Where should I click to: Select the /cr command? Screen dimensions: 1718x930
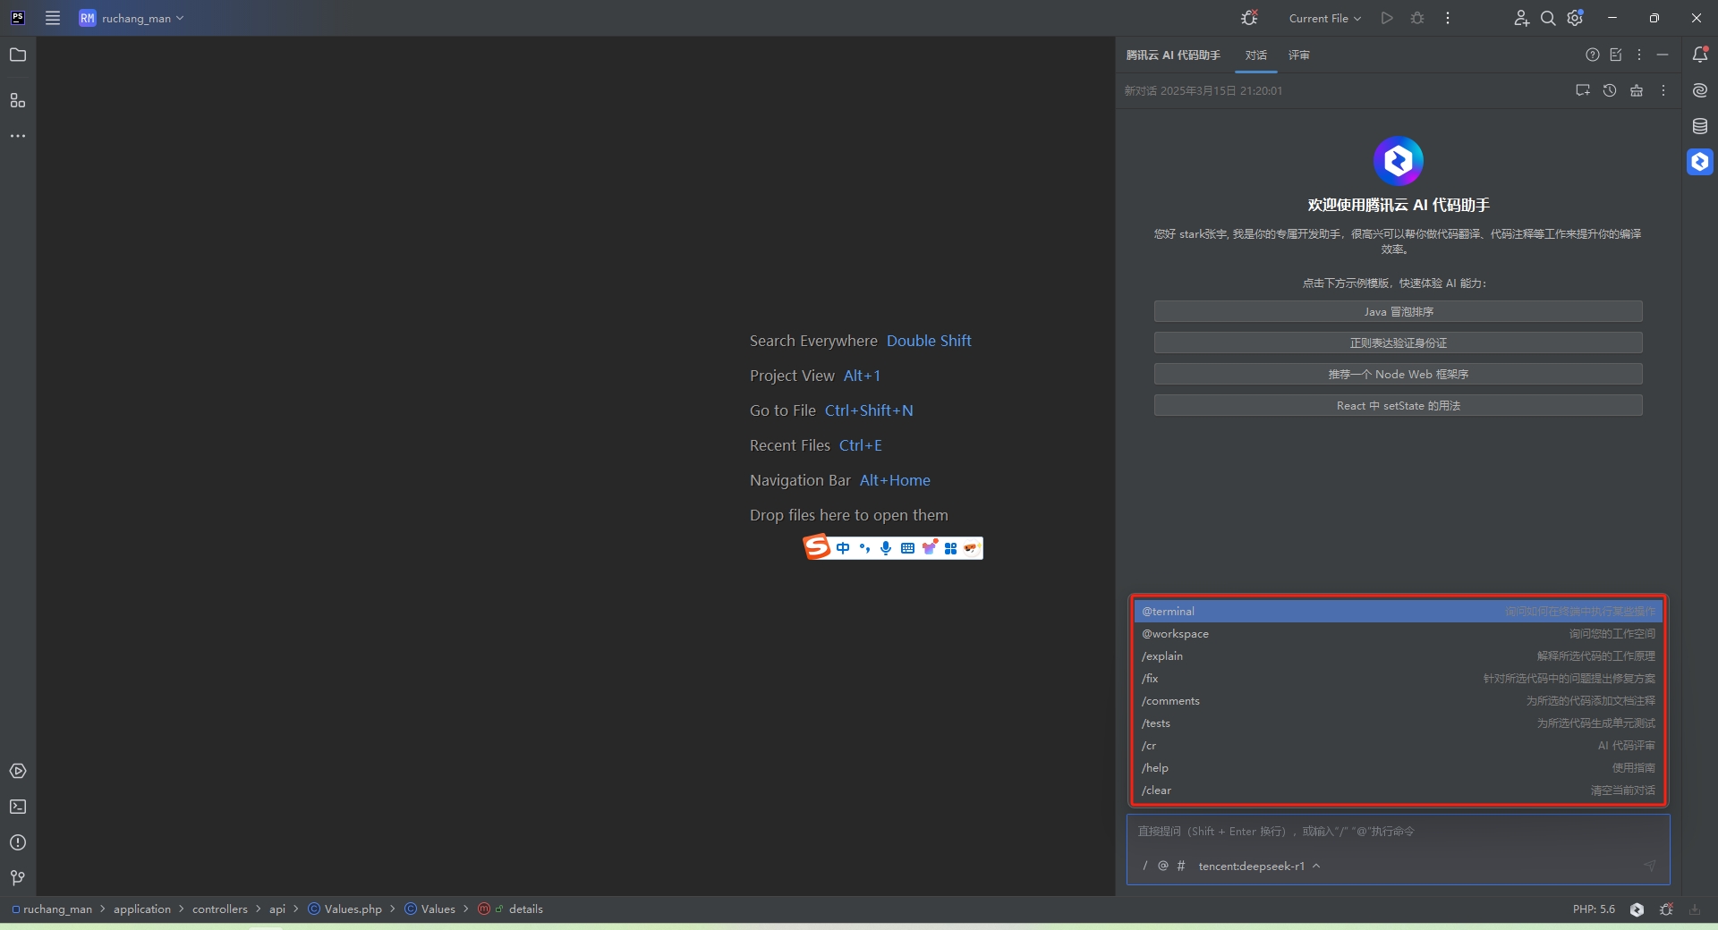pos(1398,746)
